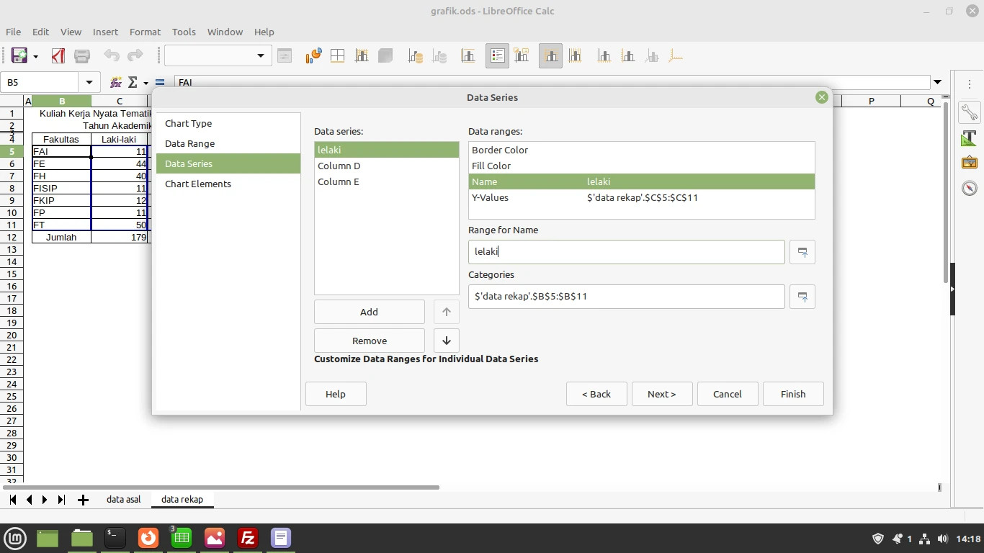Click the Formula equals icon

click(160, 83)
